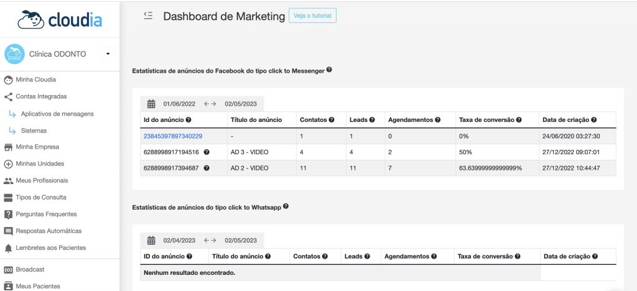Open Respostas Automáticas page
This screenshot has width=637, height=291.
pos(49,231)
